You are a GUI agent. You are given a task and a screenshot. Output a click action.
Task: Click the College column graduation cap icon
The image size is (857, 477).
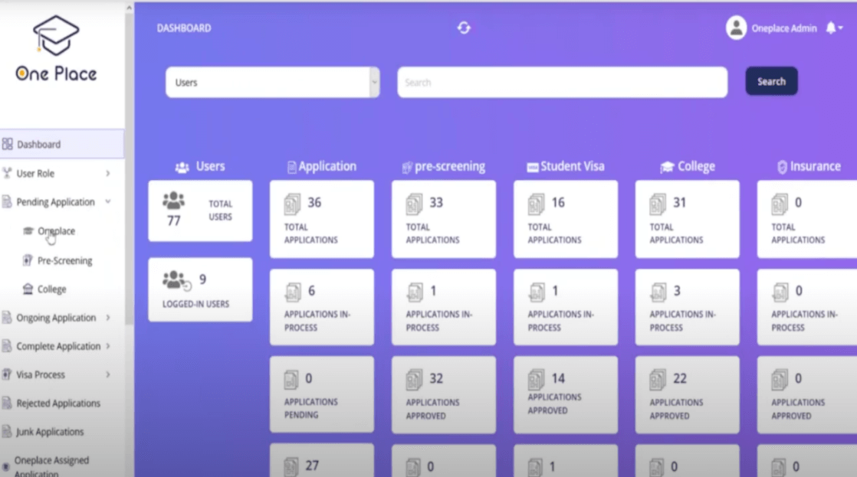(666, 167)
